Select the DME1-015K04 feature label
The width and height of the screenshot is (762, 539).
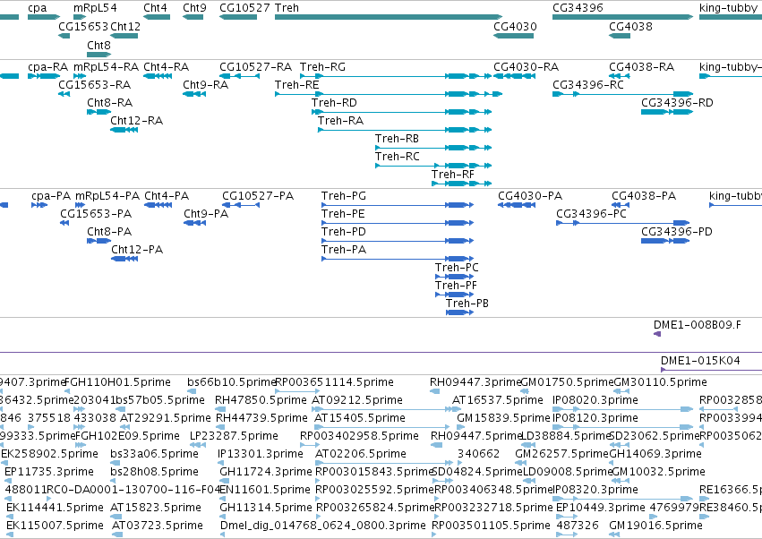[700, 361]
